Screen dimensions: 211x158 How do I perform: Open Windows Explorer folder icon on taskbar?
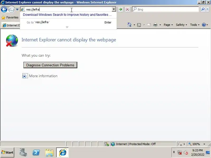pyautogui.click(x=49, y=153)
